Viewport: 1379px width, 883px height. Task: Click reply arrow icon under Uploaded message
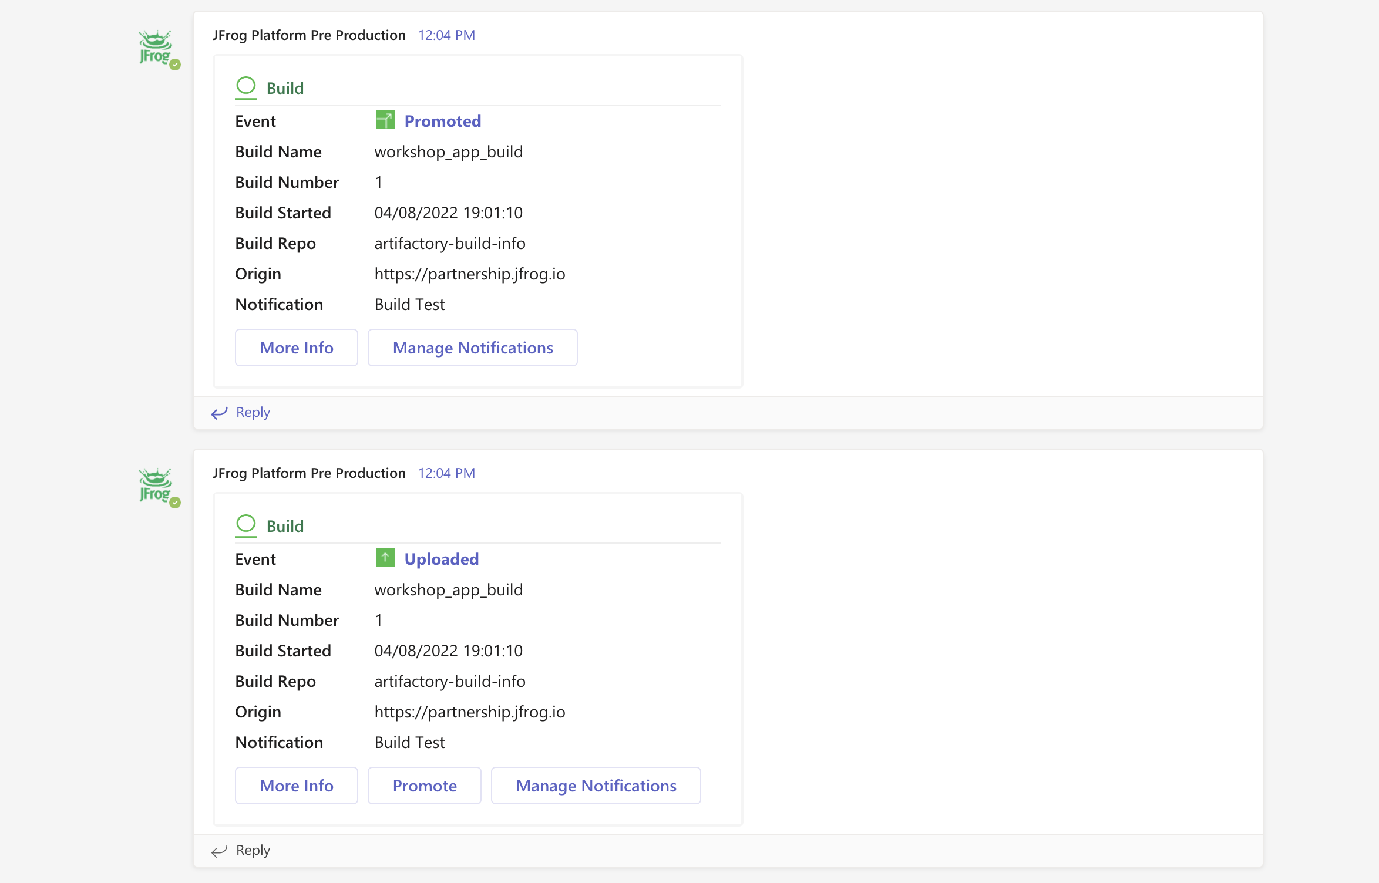coord(219,851)
